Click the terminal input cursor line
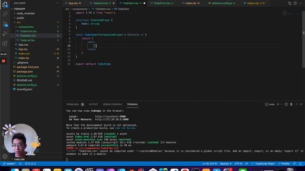The height and width of the screenshot is (171, 305). [67, 160]
